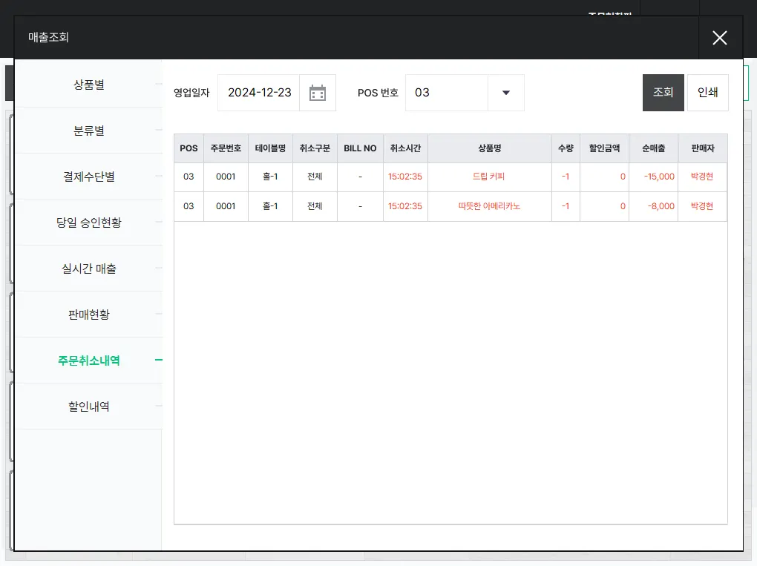Click the 테이블명 column header
Screen dimensions: 757x566
point(270,148)
